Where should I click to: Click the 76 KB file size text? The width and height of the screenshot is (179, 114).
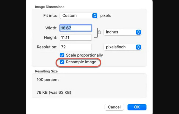42,92
